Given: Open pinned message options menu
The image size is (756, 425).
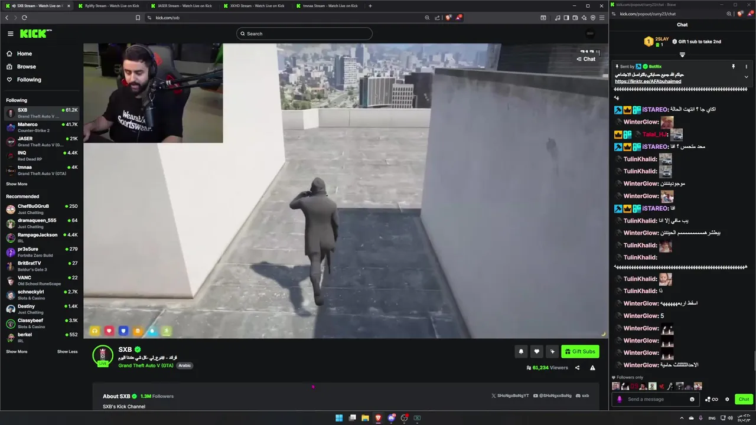Looking at the screenshot, I should (746, 67).
